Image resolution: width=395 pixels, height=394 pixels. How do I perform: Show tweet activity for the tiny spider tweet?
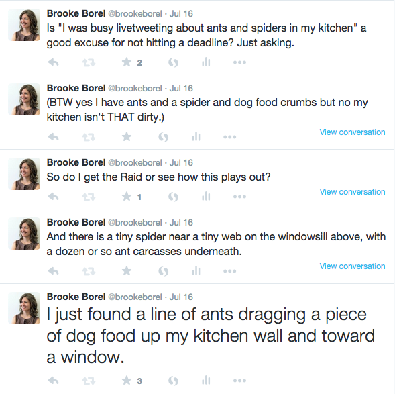coord(196,271)
